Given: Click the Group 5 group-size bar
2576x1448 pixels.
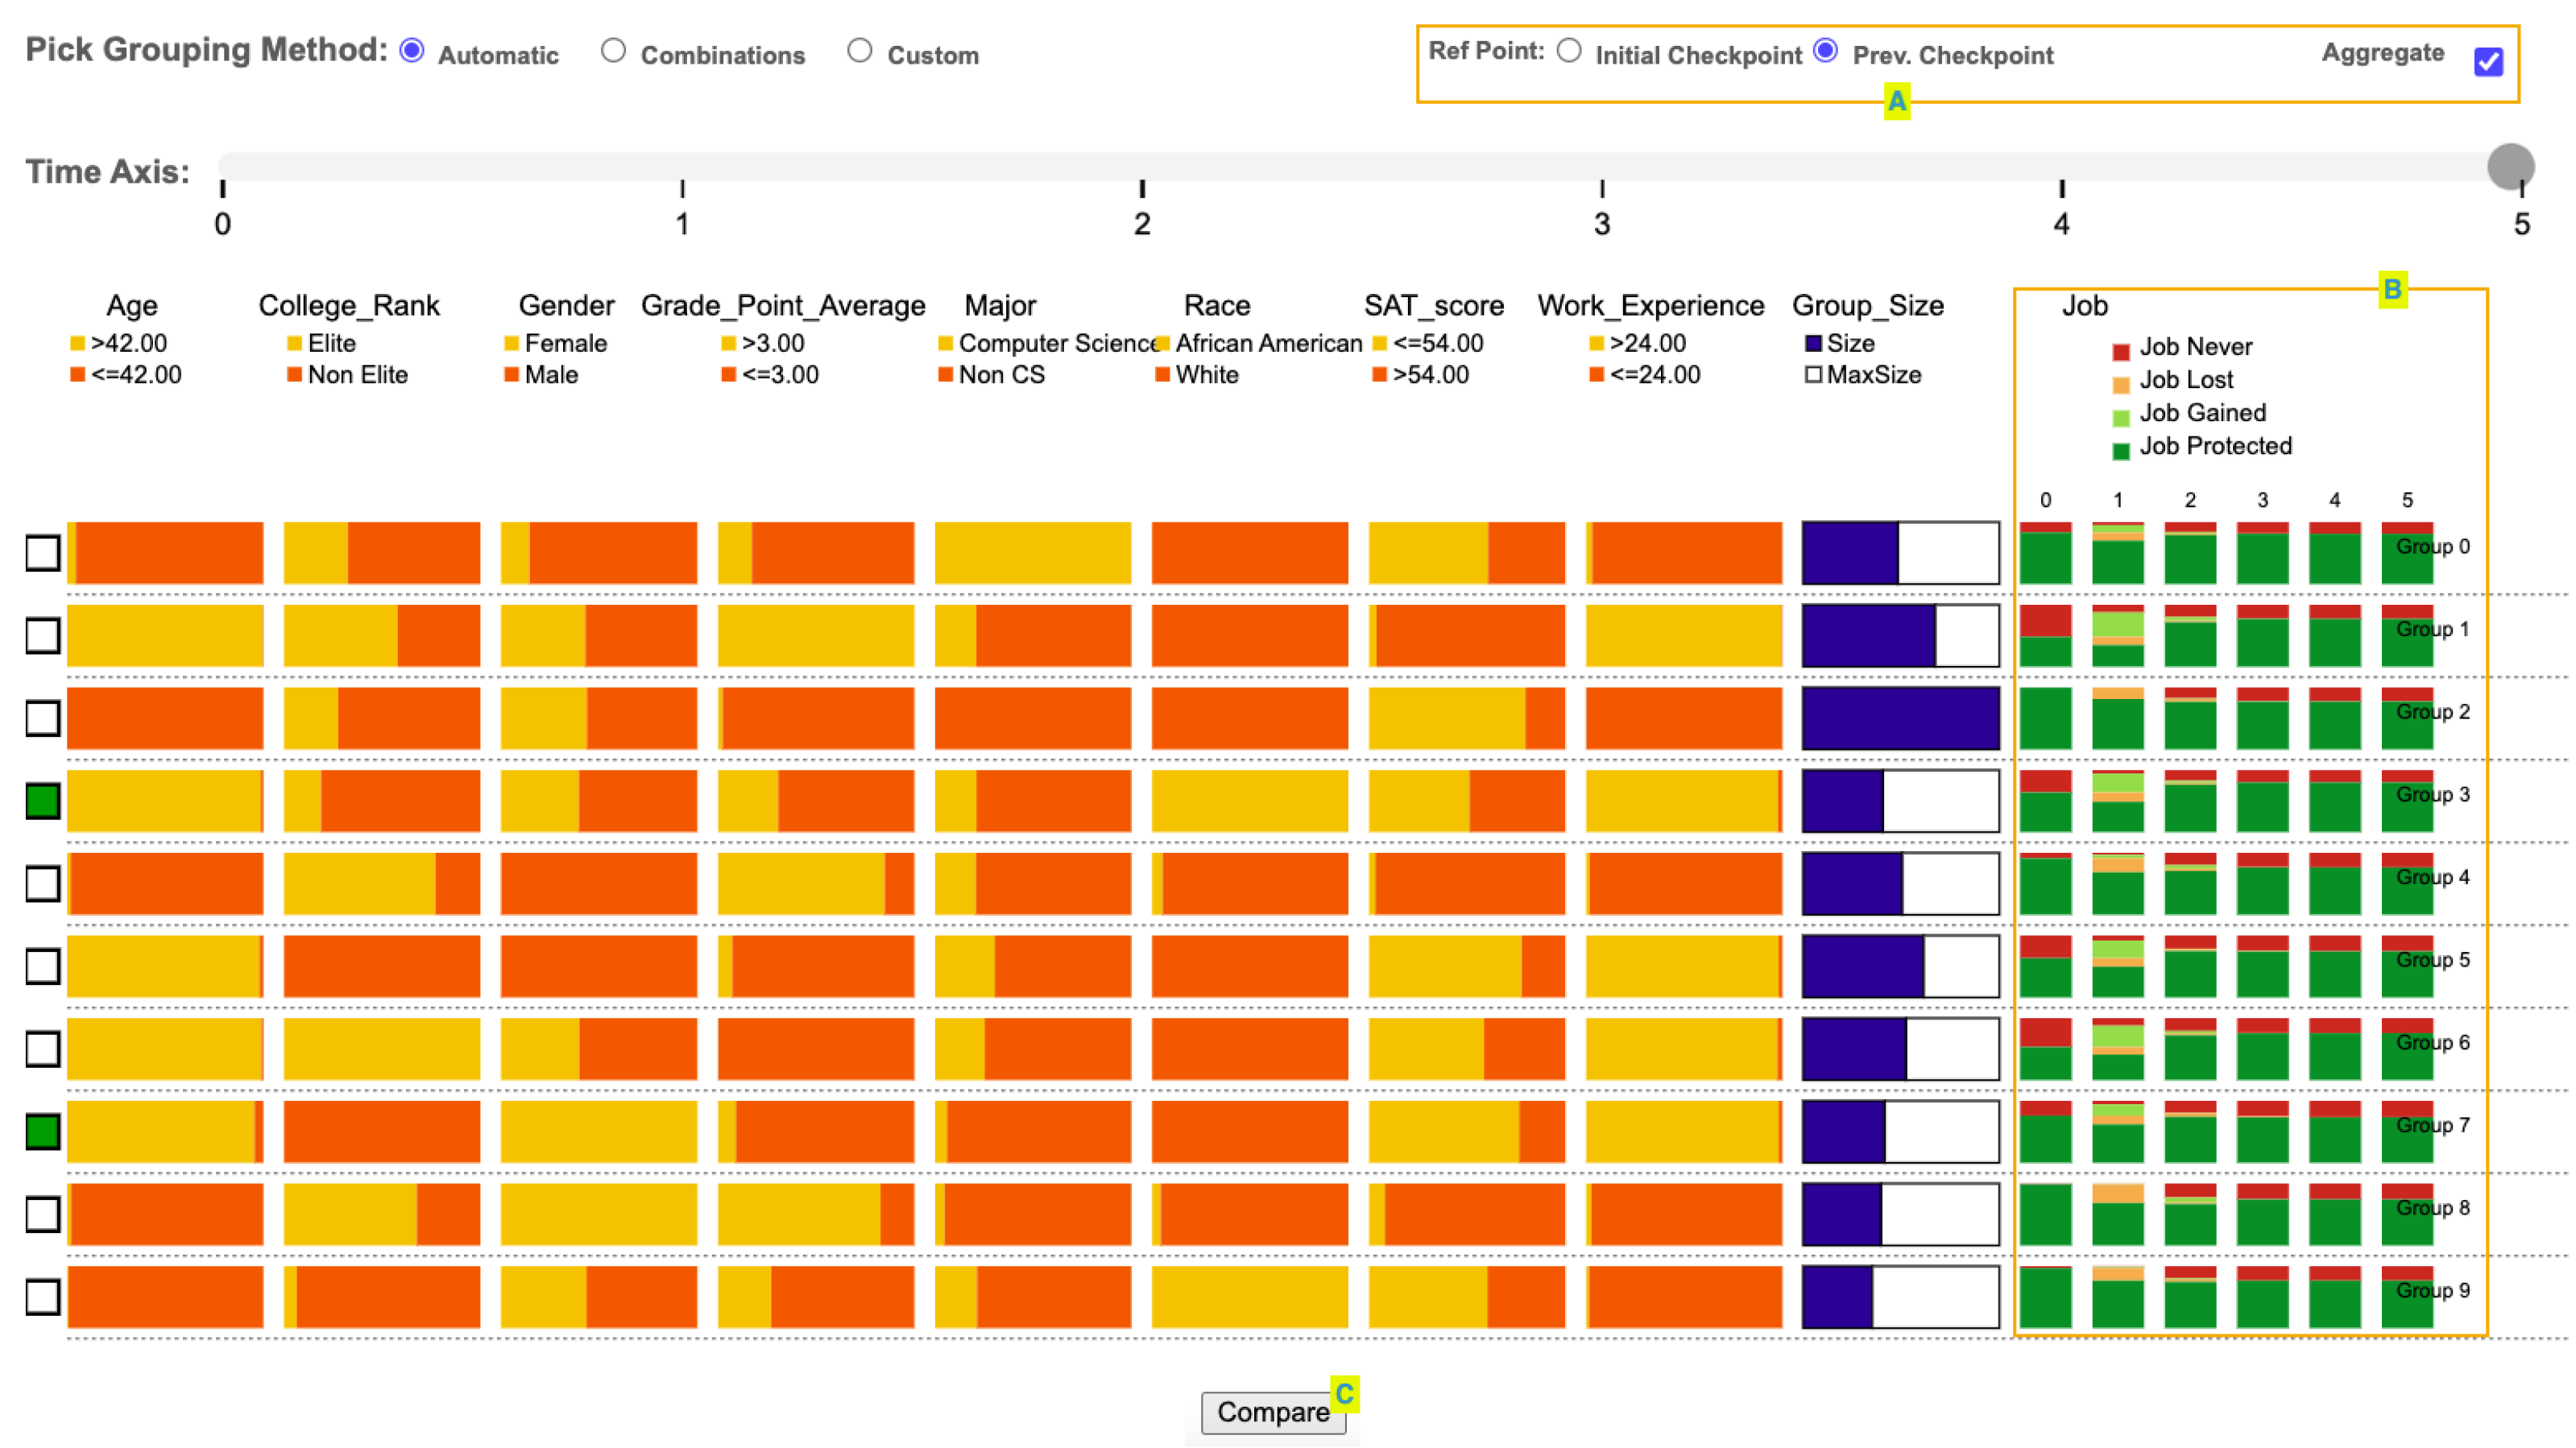Looking at the screenshot, I should (x=1901, y=967).
